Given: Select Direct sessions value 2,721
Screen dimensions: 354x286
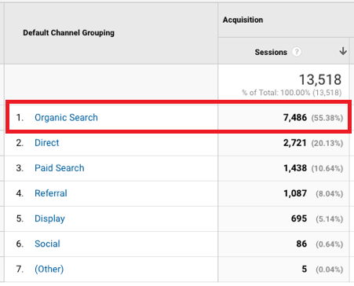Looking at the screenshot, I should pyautogui.click(x=295, y=143).
